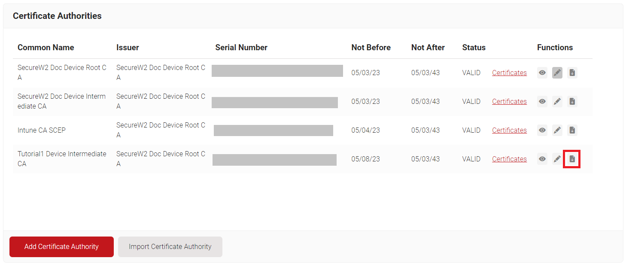Open Certificates link for Intune CA SCEP
This screenshot has height=264, width=626.
coord(509,130)
